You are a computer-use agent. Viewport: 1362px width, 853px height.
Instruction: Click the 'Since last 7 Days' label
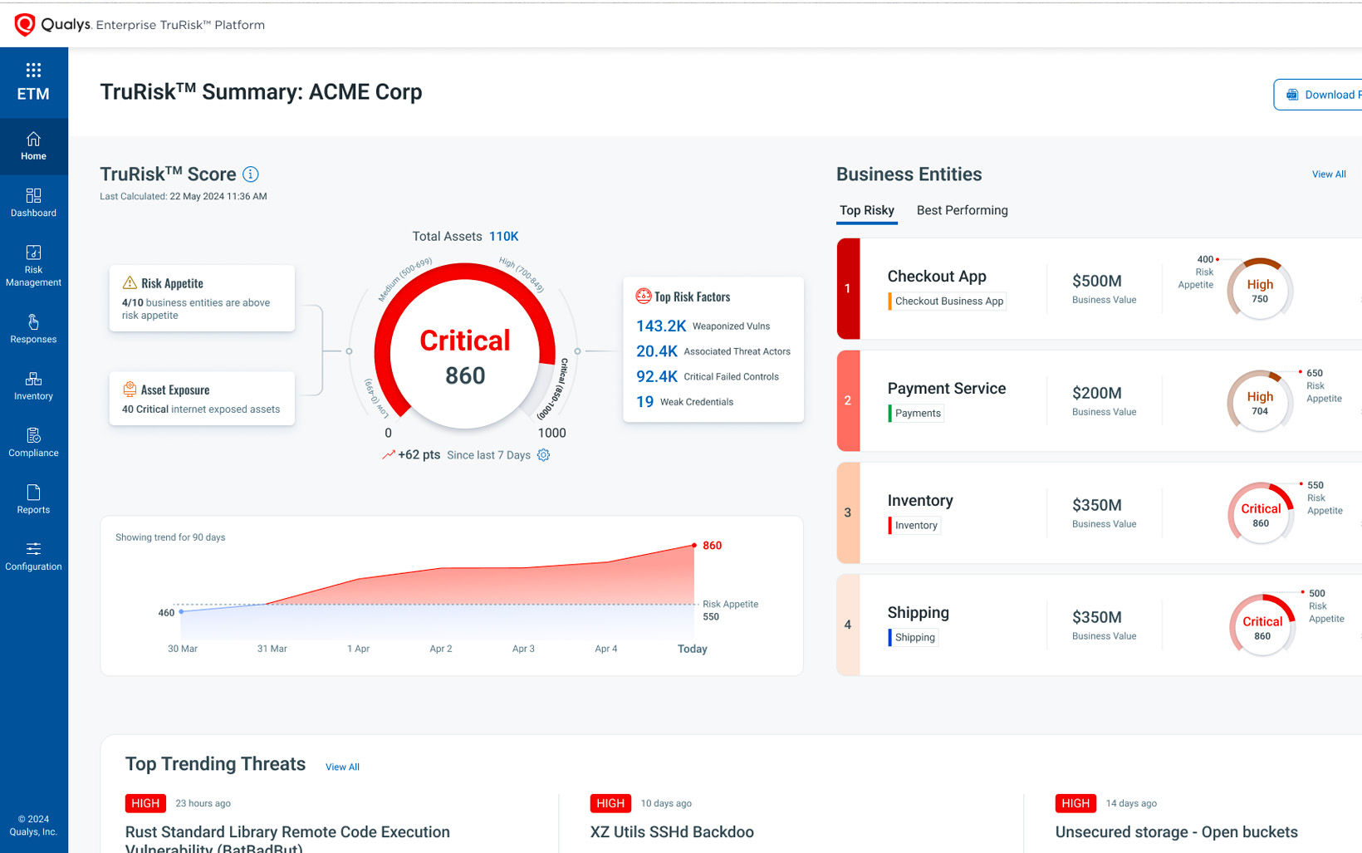pos(488,455)
